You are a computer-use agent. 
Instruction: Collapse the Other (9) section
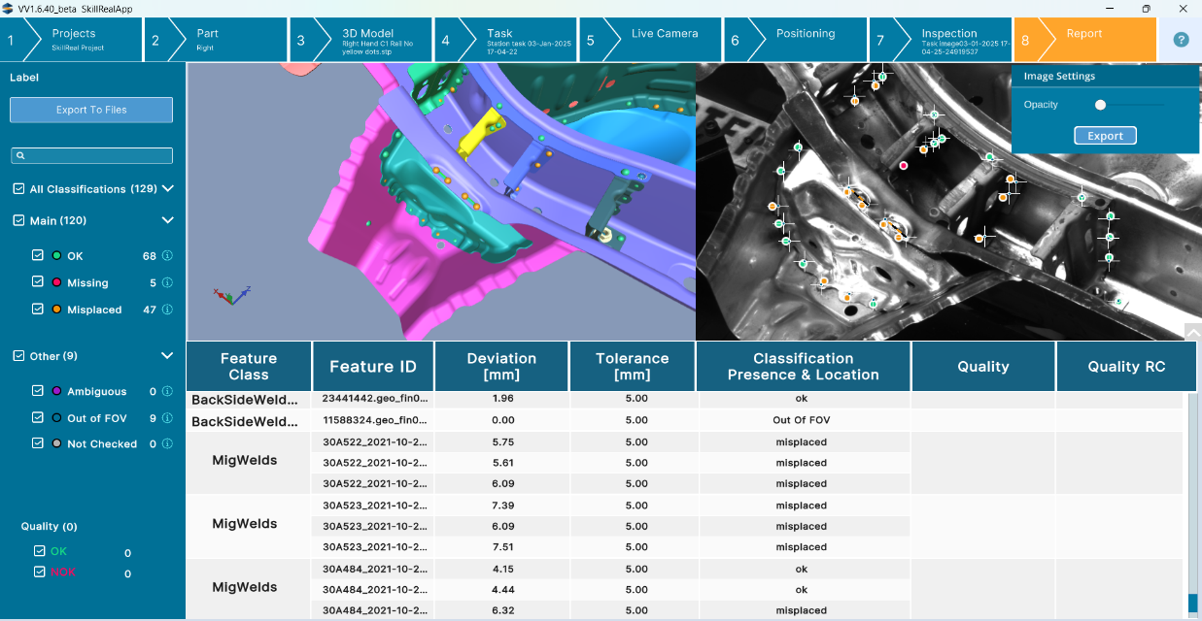pyautogui.click(x=167, y=356)
